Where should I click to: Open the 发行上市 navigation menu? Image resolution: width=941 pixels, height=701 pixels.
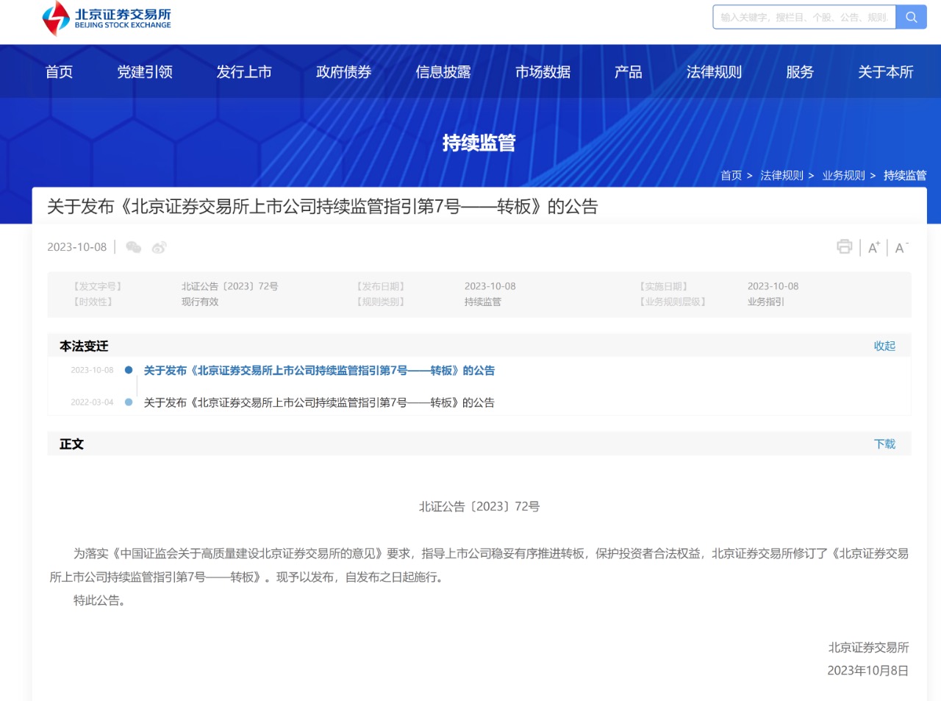[x=244, y=72]
